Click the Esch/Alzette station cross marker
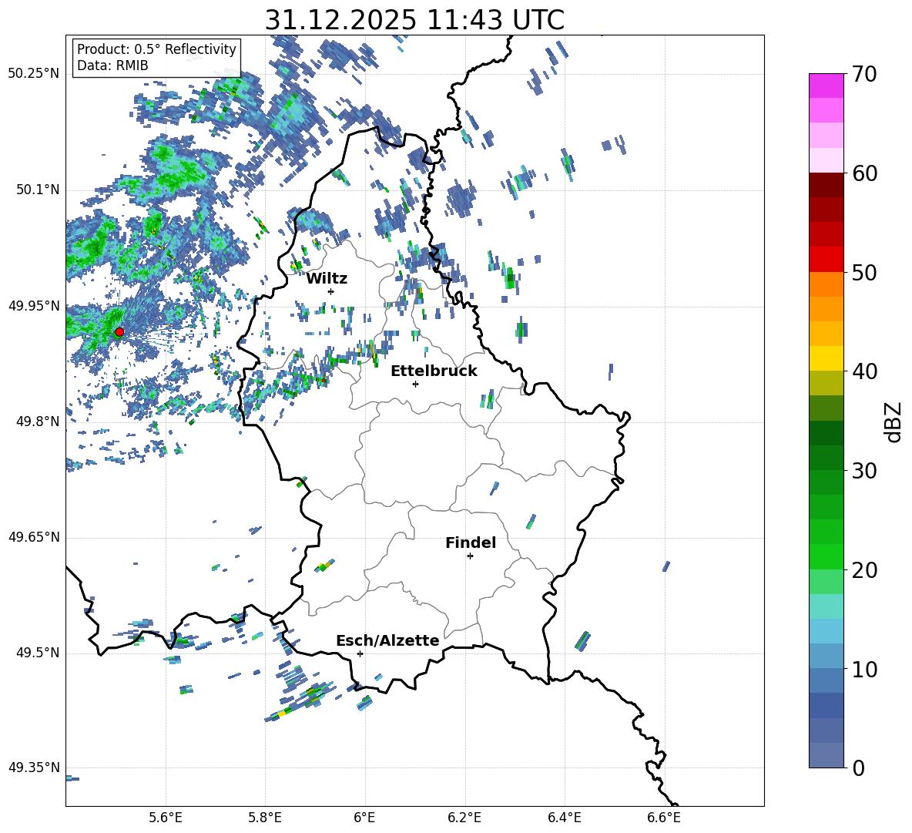 click(360, 653)
